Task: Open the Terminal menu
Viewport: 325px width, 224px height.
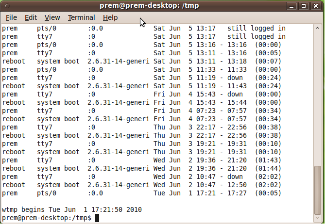Action: tap(81, 17)
